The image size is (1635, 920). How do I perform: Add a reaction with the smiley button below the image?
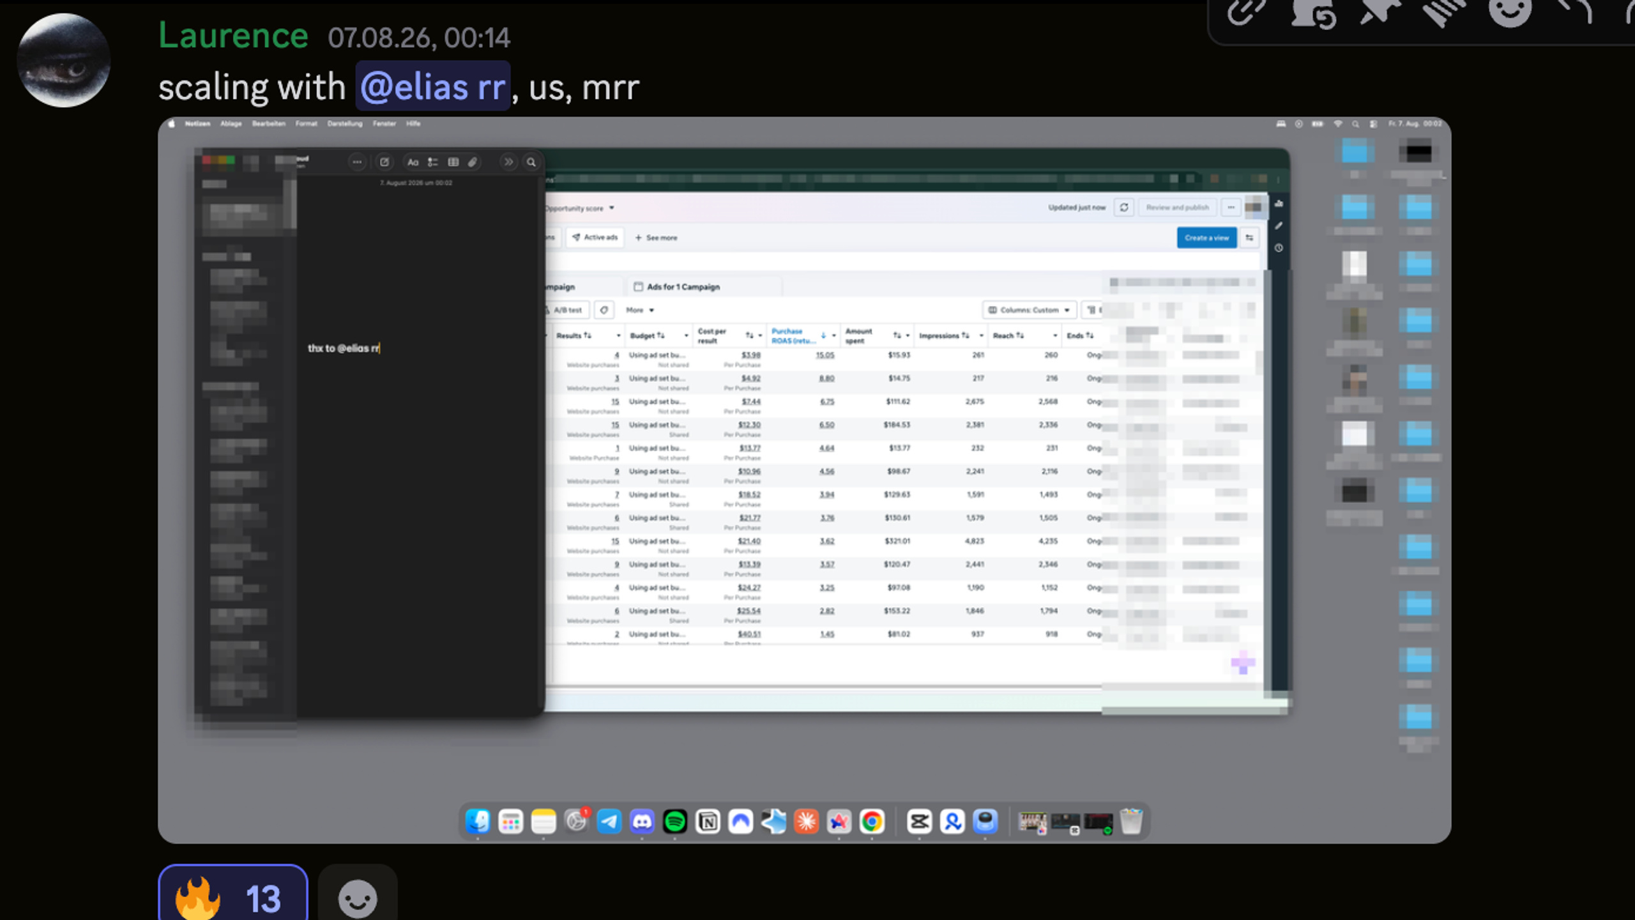358,897
